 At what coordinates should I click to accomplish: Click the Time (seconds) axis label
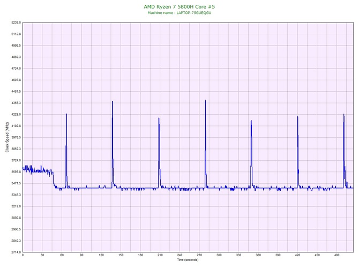pos(188,260)
